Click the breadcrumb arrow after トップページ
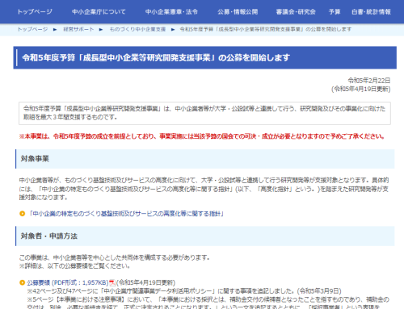404x309 pixels. coord(55,29)
